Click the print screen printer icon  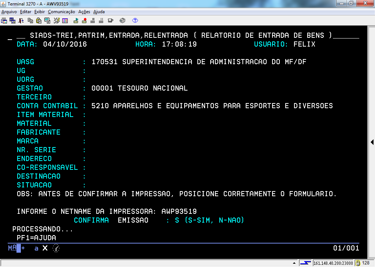pos(122,21)
